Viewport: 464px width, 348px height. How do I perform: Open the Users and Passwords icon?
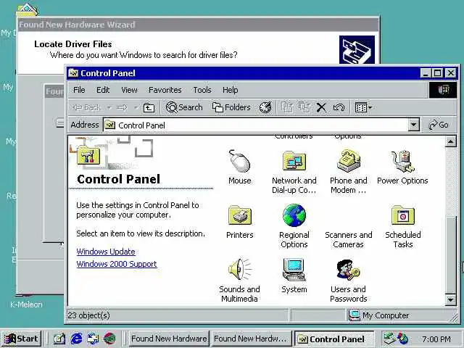[348, 270]
